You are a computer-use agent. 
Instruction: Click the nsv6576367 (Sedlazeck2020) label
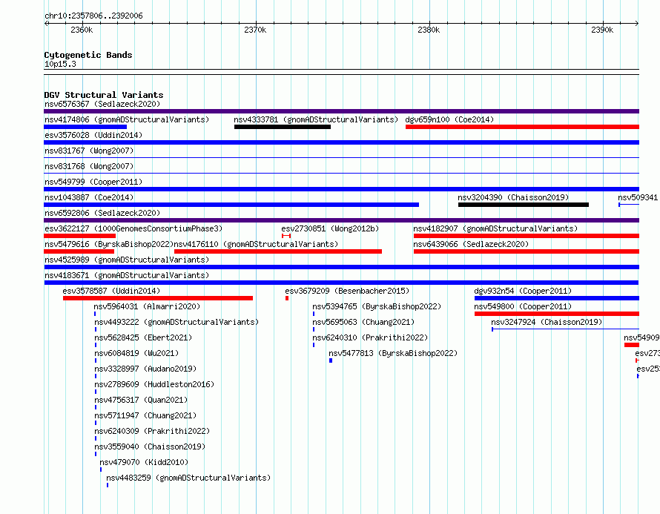tap(102, 104)
